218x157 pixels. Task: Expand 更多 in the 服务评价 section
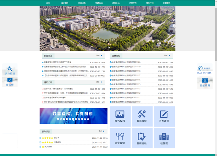(x=101, y=131)
